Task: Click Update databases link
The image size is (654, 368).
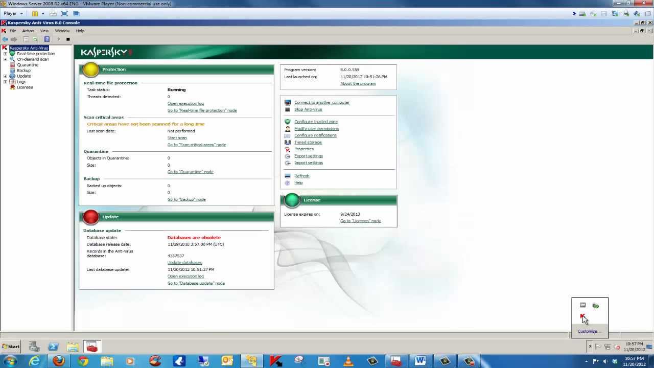Action: pyautogui.click(x=184, y=263)
